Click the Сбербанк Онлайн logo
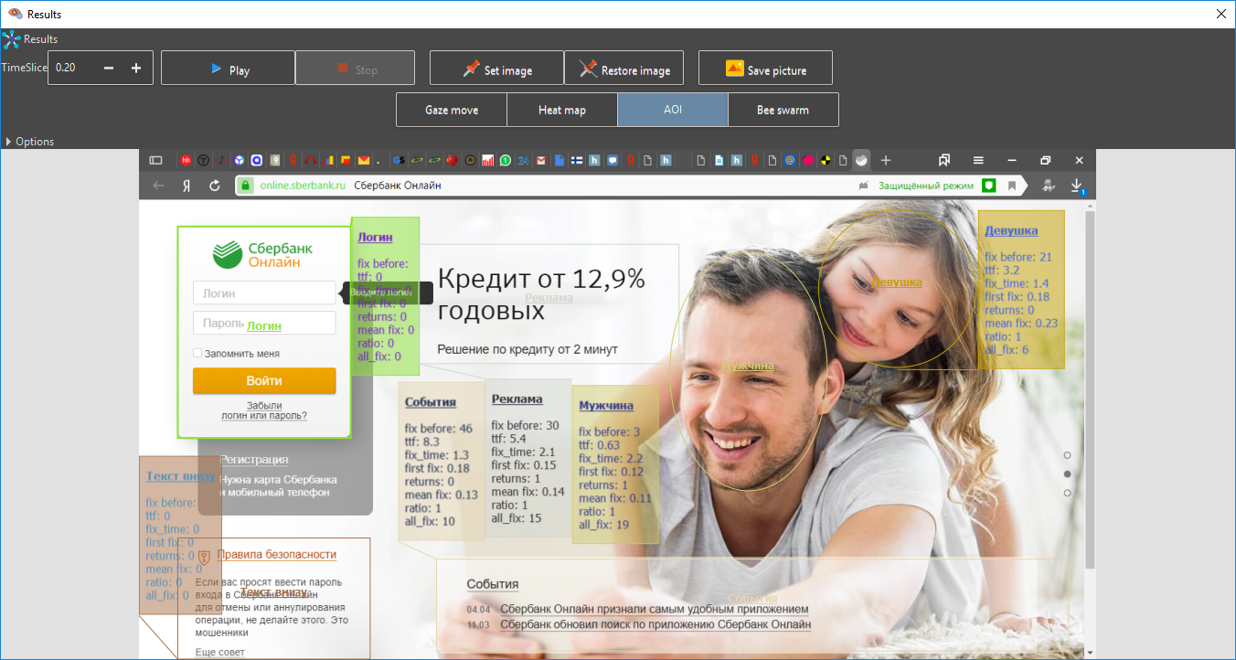The image size is (1236, 660). tap(262, 254)
